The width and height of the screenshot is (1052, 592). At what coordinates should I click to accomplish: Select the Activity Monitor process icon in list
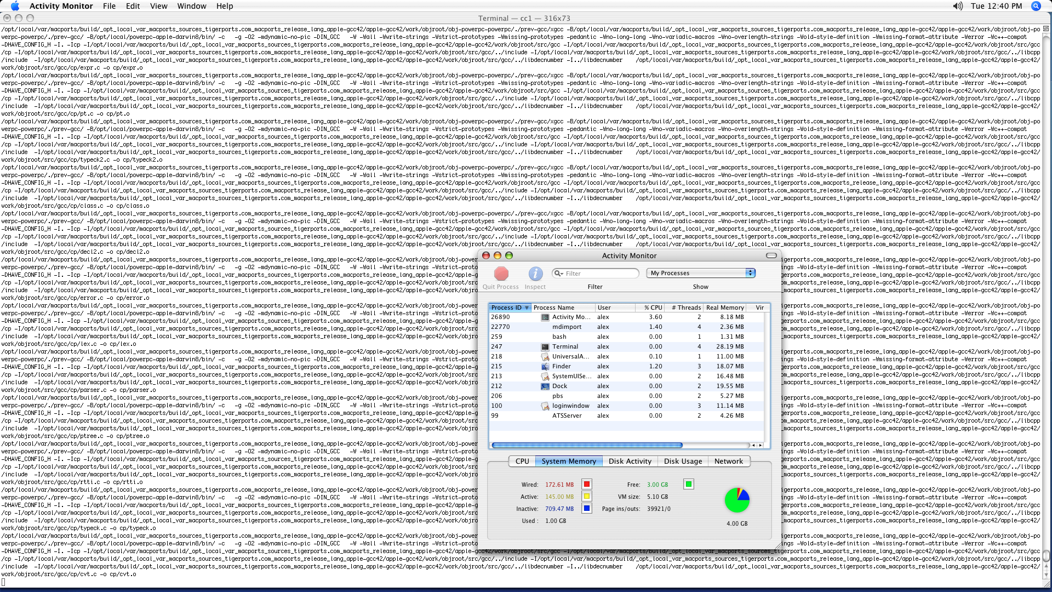[545, 317]
